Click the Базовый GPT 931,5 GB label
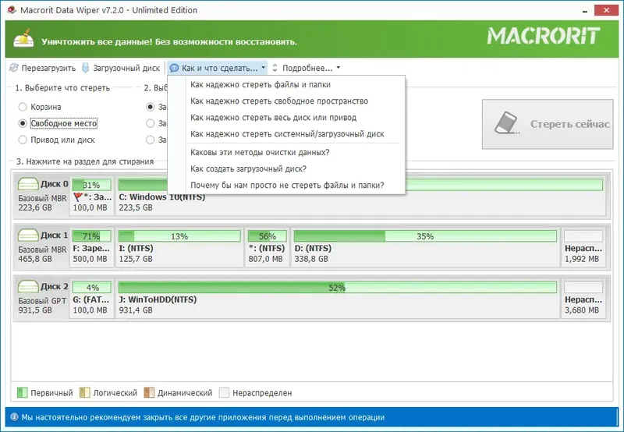 (43, 306)
